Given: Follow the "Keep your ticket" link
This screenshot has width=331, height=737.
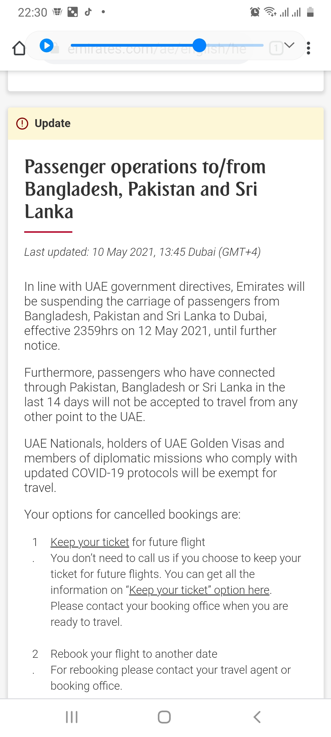Looking at the screenshot, I should coord(90,542).
